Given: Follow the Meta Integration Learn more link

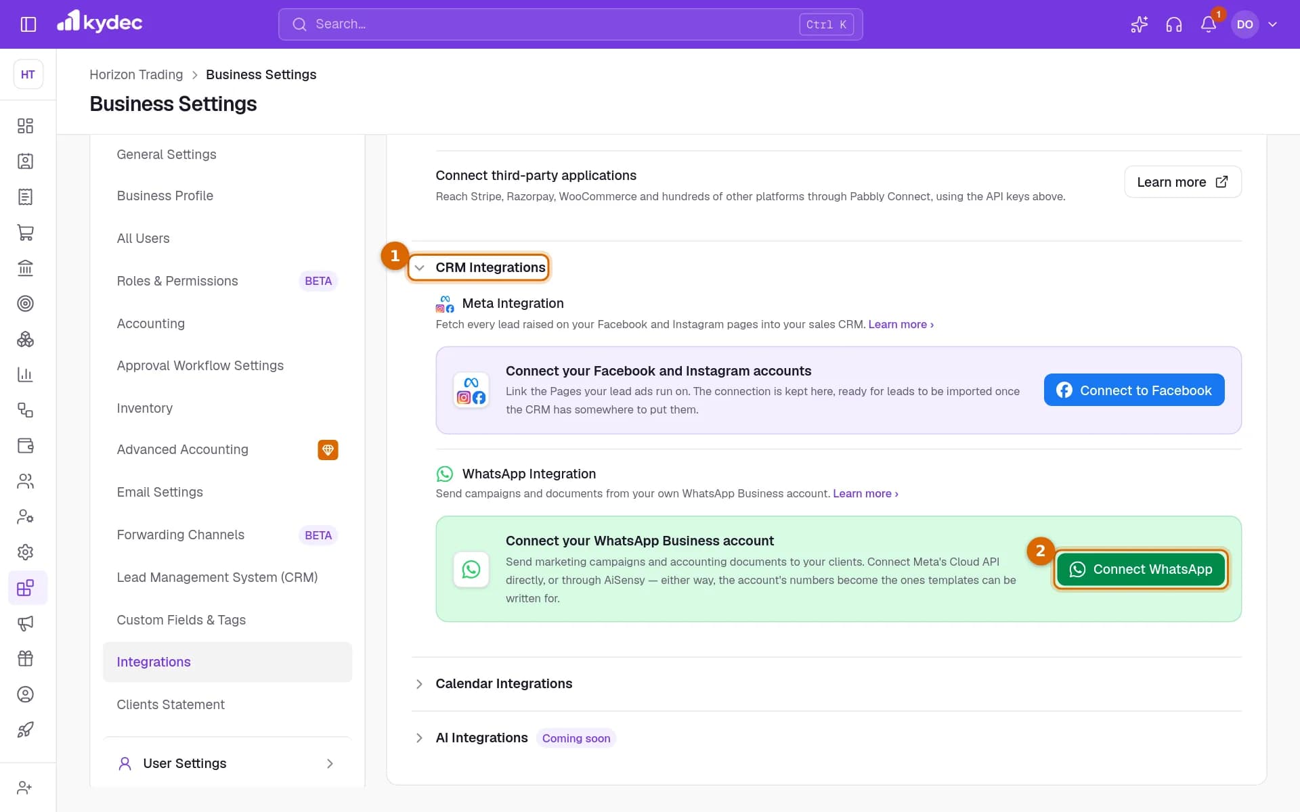Looking at the screenshot, I should pyautogui.click(x=901, y=324).
